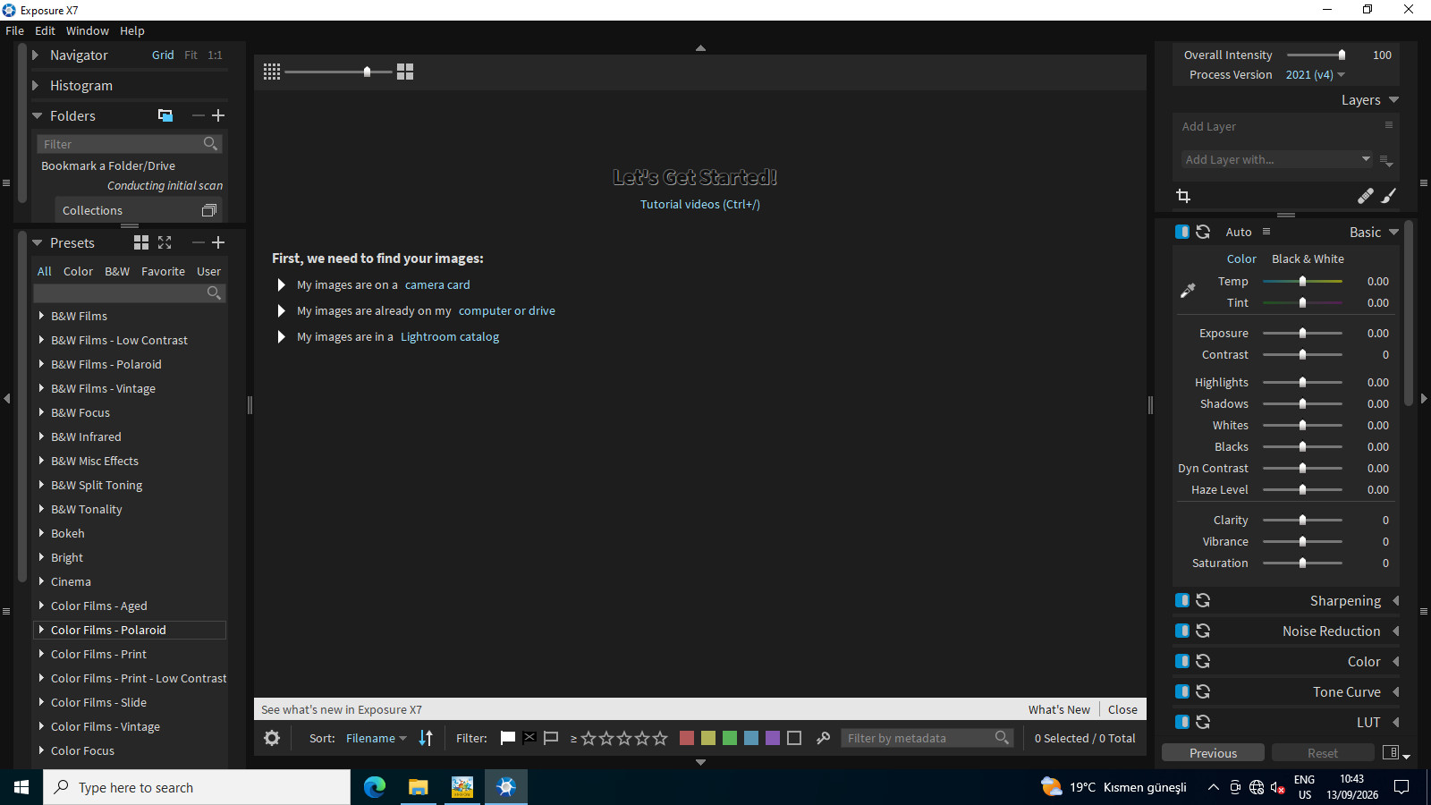
Task: Pick the white balance eyedropper tool
Action: 1188,290
